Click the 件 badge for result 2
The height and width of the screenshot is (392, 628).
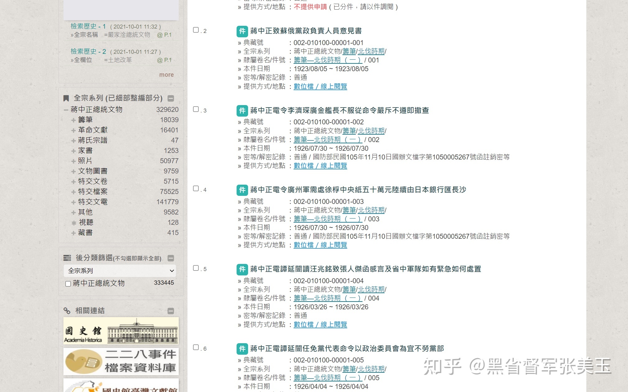(x=242, y=31)
